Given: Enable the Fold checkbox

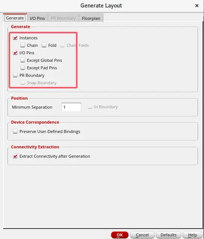Looking at the screenshot, I should (x=44, y=45).
